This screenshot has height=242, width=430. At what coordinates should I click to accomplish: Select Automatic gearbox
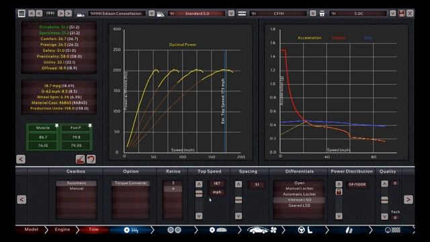(76, 183)
